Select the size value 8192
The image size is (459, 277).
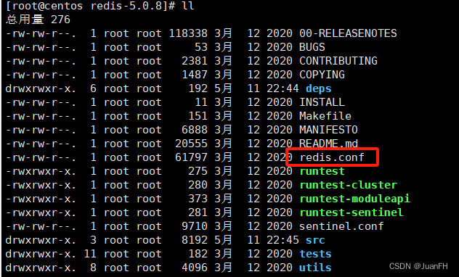tap(195, 240)
